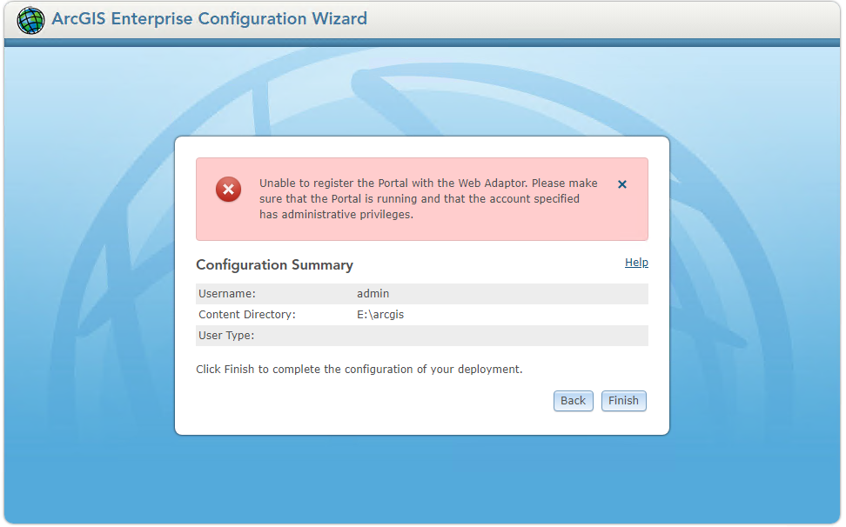Select the E:\arcgis directory value
This screenshot has width=846, height=527.
(x=380, y=315)
